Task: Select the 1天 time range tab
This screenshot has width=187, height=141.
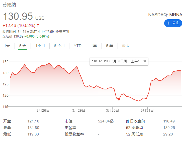Action: point(7,46)
